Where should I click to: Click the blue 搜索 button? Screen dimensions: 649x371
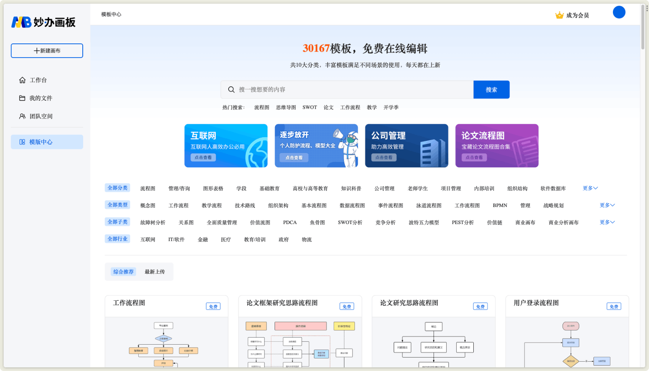click(491, 90)
